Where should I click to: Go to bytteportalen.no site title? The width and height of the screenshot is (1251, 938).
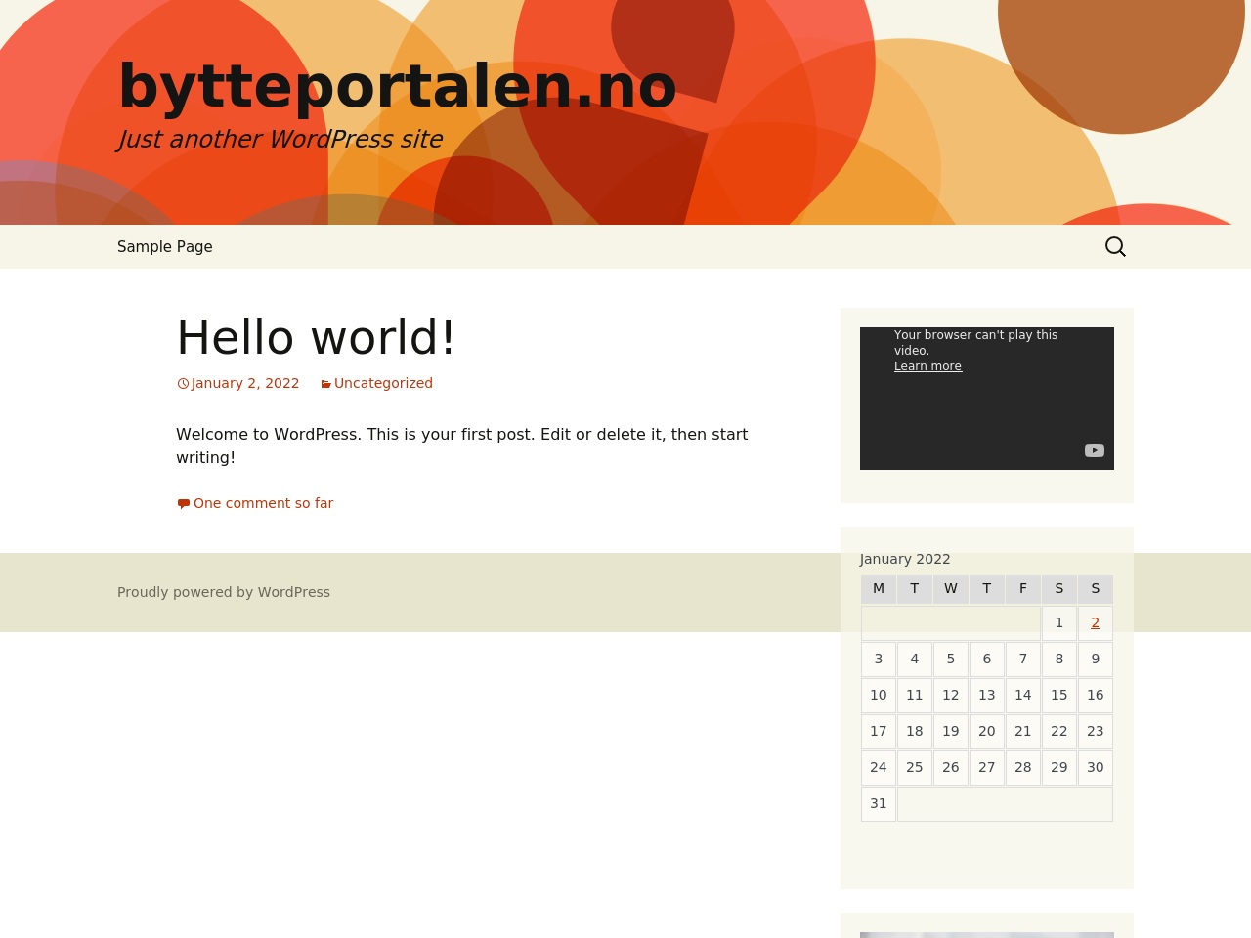coord(397,86)
